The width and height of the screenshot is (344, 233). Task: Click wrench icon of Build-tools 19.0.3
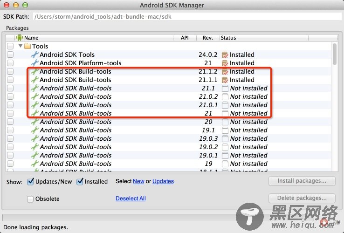point(35,138)
